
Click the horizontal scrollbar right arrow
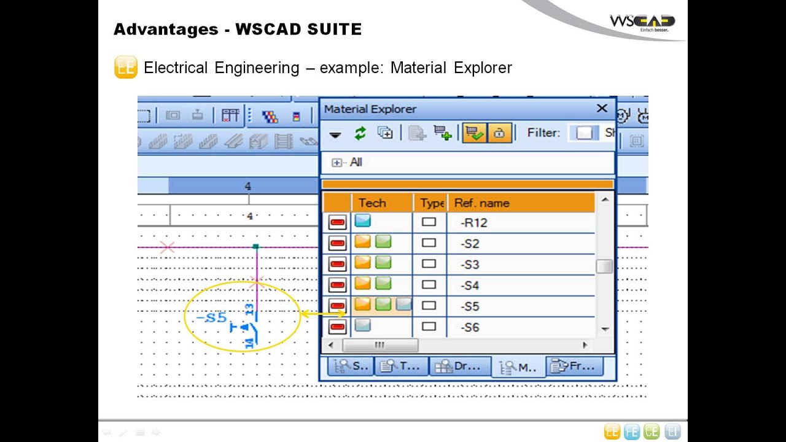click(x=585, y=345)
